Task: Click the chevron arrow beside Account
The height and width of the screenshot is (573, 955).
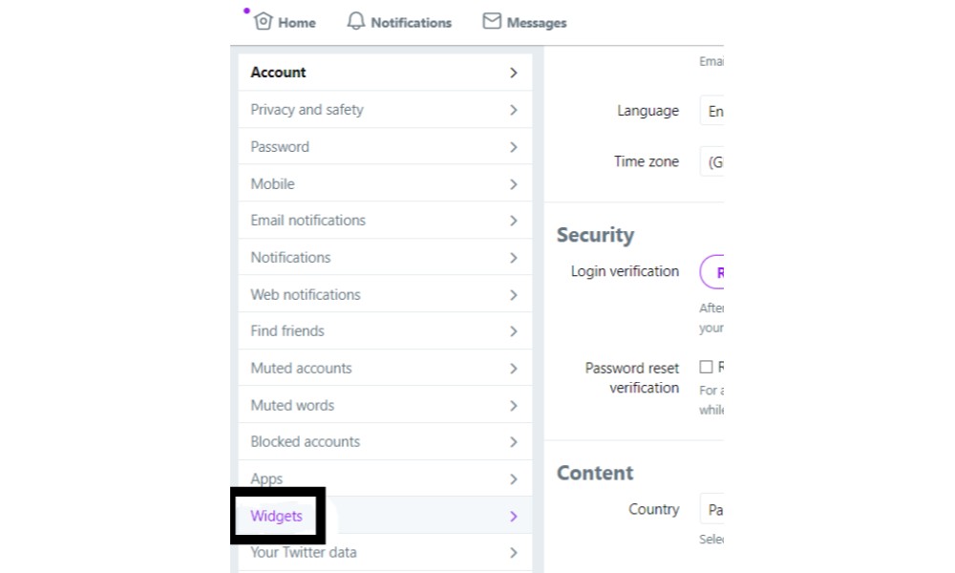Action: (x=514, y=73)
